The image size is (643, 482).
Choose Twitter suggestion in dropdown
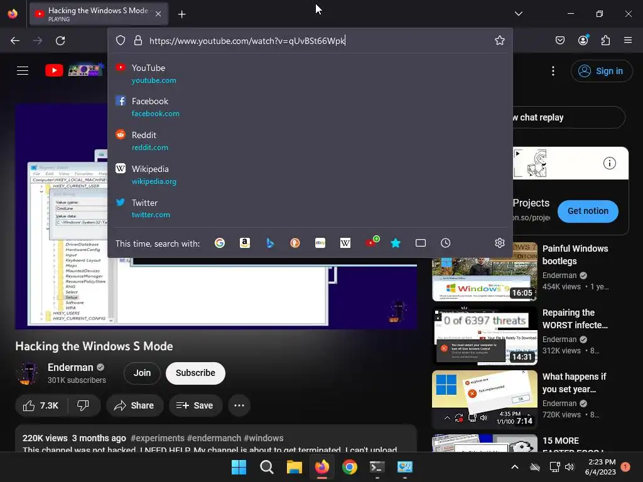pos(310,208)
